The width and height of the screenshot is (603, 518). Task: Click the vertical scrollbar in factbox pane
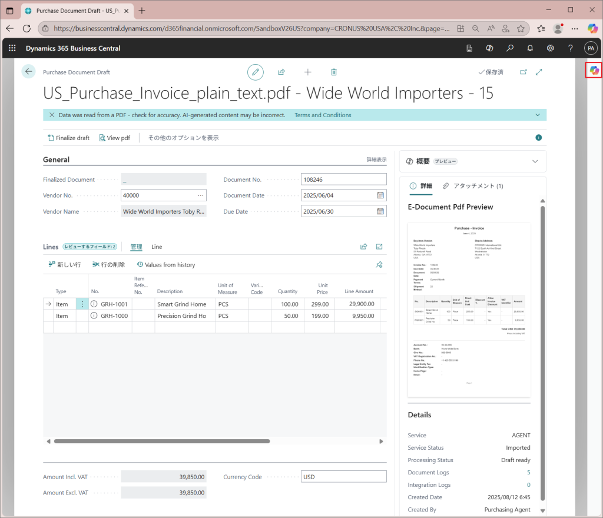point(542,354)
